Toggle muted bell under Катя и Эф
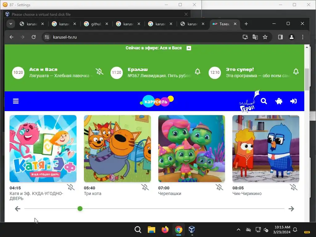This screenshot has width=316, height=237. (x=71, y=187)
